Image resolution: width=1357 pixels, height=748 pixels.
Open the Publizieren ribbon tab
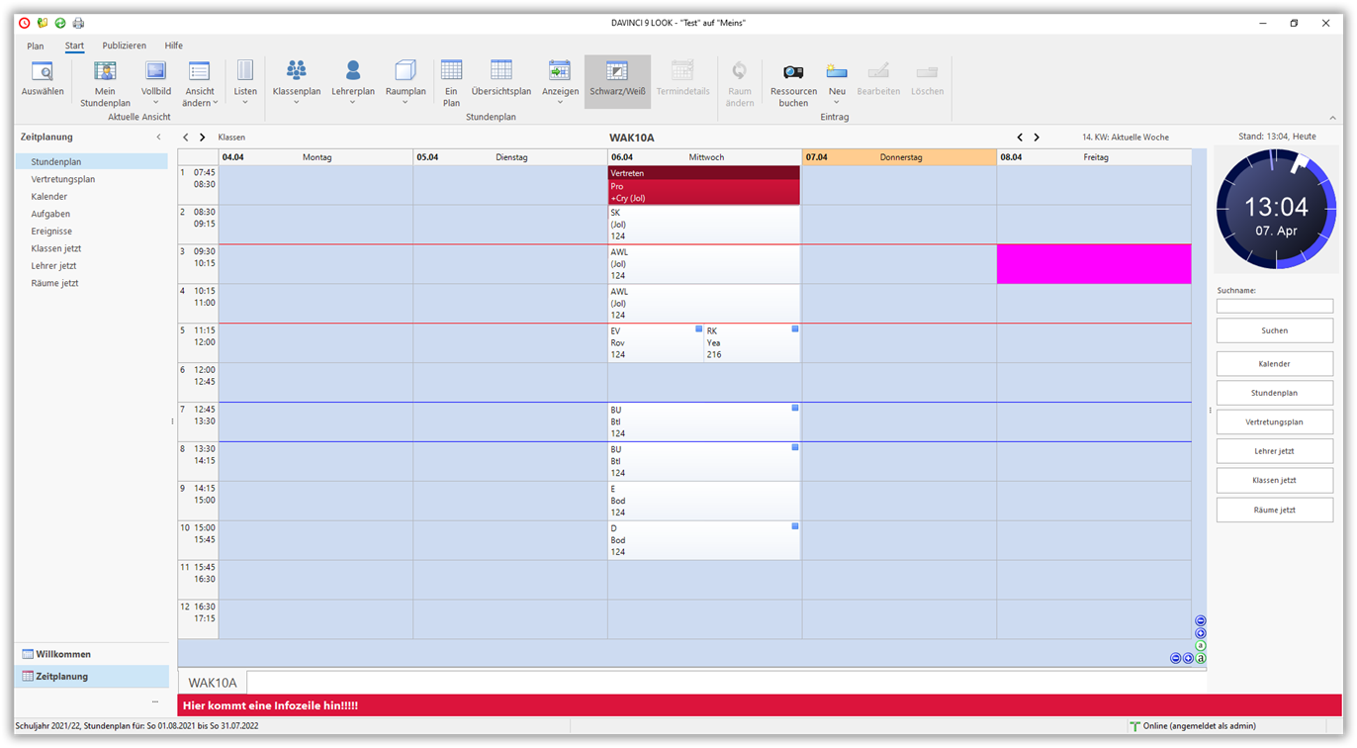[x=124, y=46]
